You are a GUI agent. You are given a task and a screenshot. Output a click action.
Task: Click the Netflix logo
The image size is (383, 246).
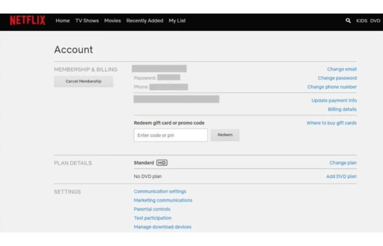(27, 21)
